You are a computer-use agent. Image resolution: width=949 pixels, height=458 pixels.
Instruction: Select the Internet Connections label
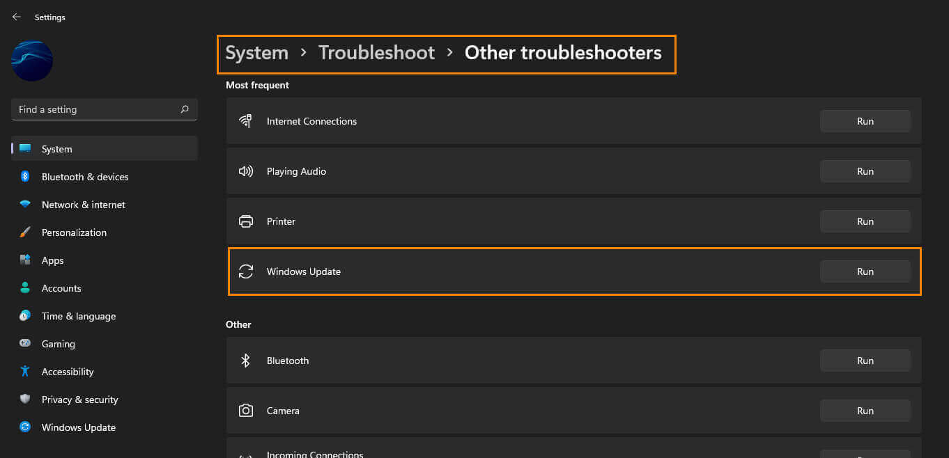[x=311, y=121]
